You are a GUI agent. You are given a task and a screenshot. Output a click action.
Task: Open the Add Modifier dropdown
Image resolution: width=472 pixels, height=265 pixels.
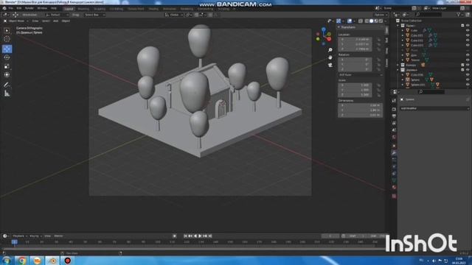(x=434, y=108)
